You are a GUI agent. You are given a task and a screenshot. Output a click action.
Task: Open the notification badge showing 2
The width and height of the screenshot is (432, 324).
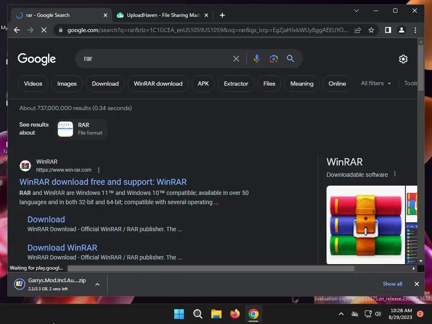[420, 314]
